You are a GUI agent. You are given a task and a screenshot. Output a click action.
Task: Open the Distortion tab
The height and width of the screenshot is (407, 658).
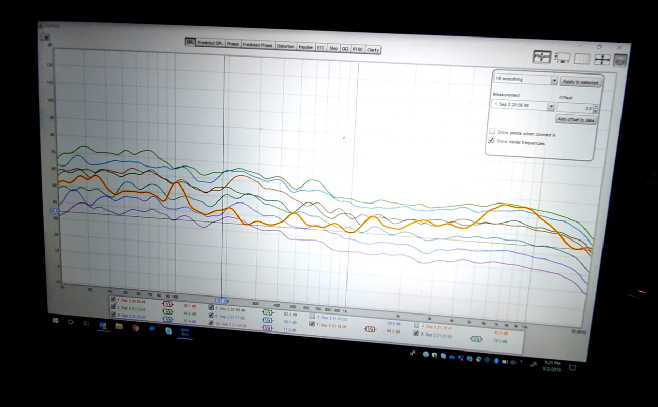point(285,46)
